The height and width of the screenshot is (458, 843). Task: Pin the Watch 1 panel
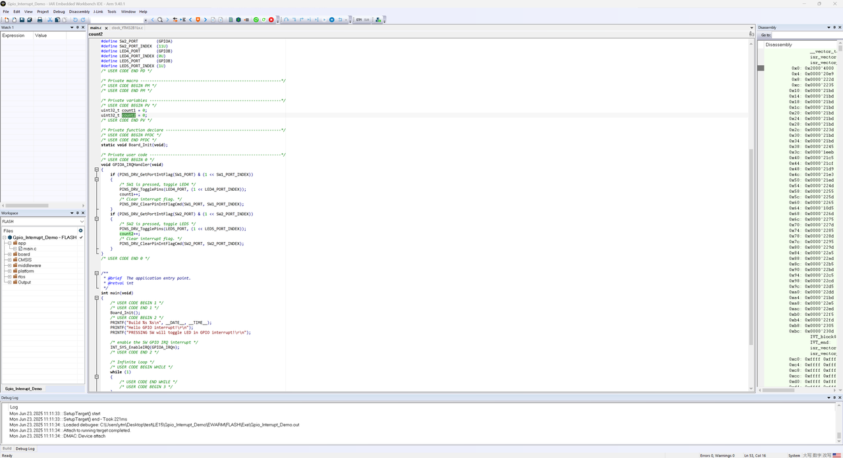[78, 28]
